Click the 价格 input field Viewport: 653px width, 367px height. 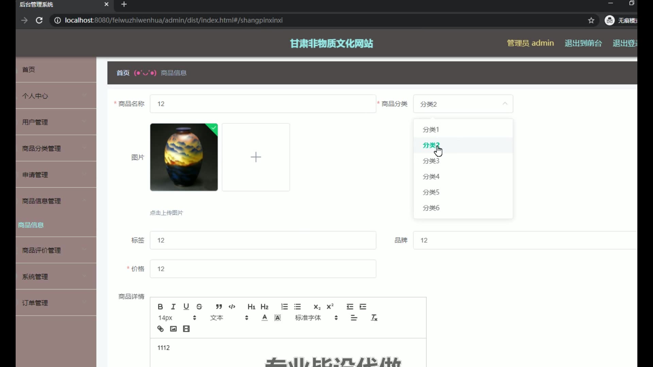tap(263, 269)
